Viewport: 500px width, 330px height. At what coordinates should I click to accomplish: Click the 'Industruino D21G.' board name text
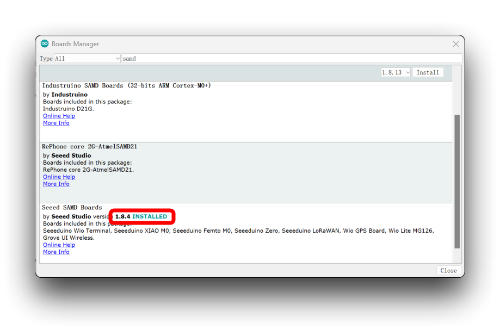(69, 109)
